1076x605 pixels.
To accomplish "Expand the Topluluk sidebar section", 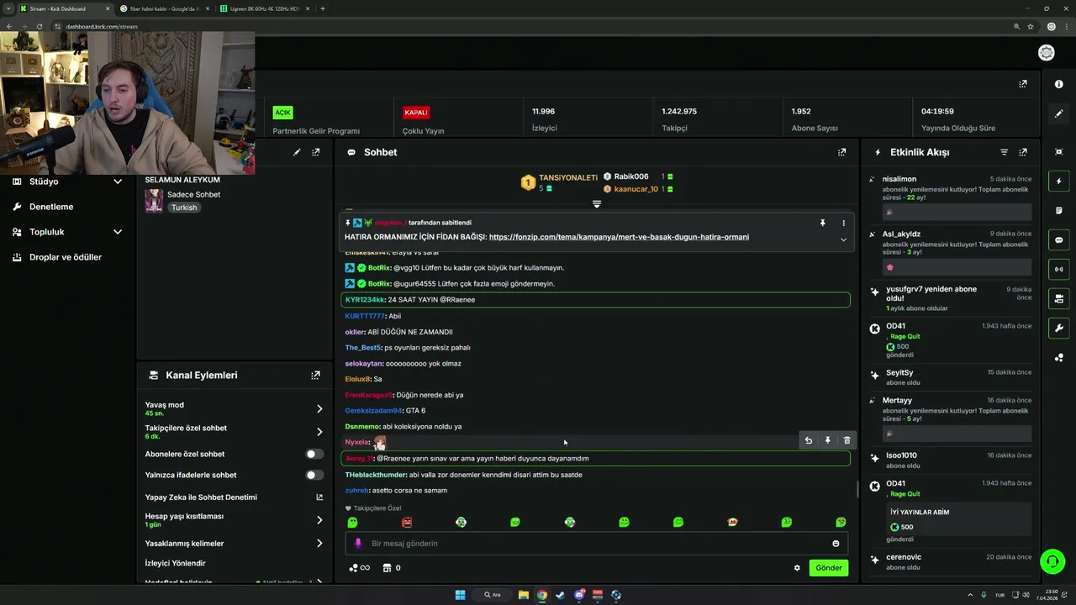I will [118, 232].
